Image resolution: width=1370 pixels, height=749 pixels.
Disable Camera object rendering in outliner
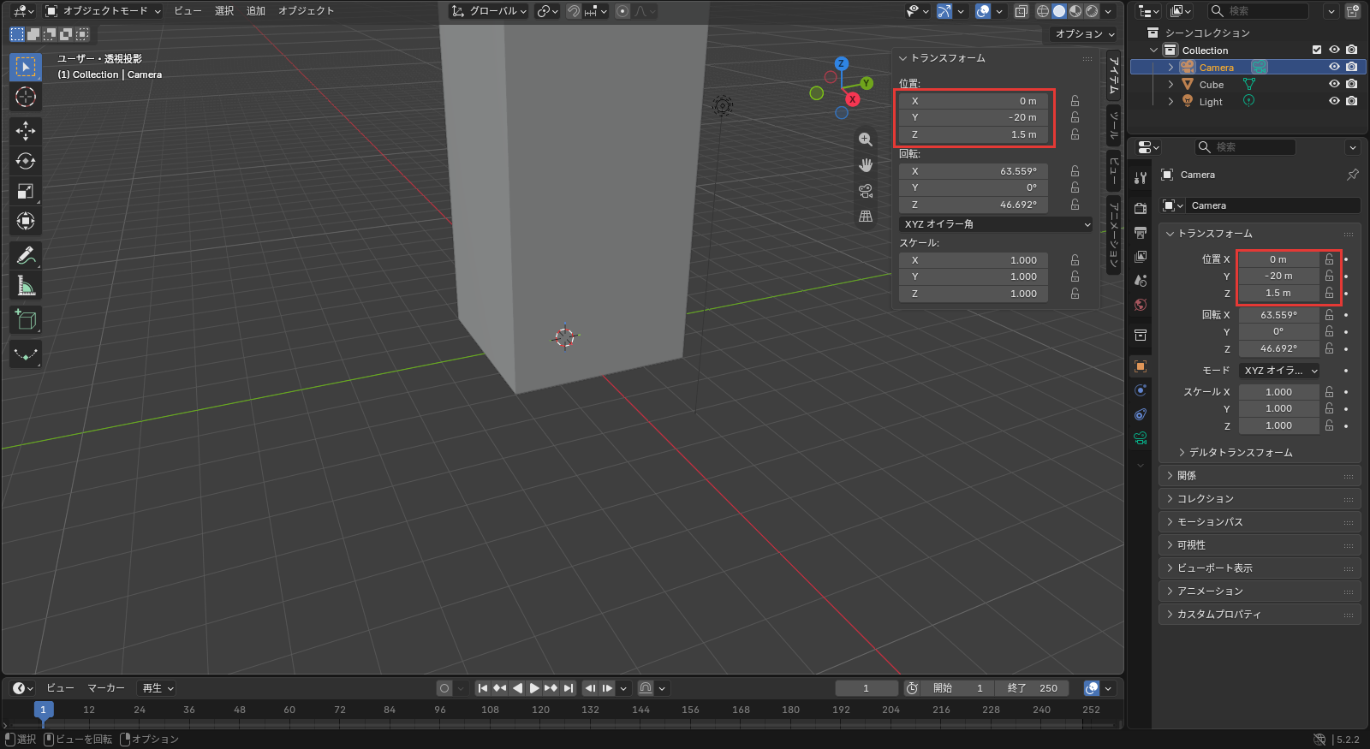[x=1351, y=67]
